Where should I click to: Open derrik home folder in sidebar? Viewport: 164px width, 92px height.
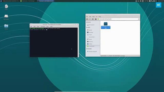pyautogui.click(x=93, y=30)
